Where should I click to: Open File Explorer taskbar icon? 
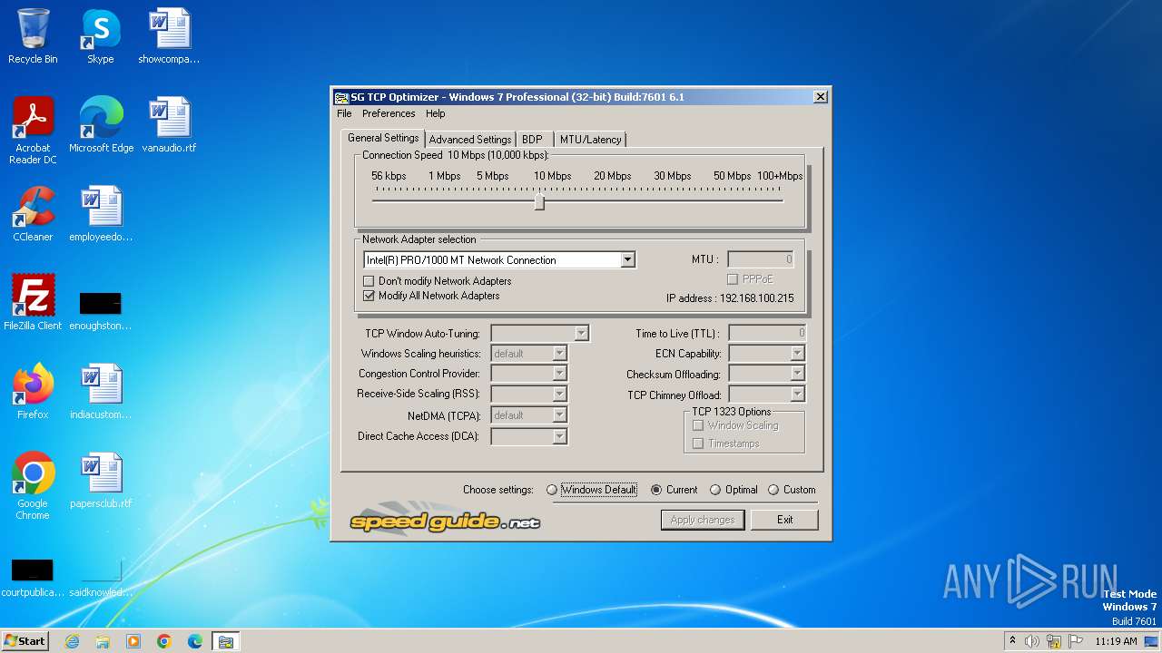click(x=103, y=641)
